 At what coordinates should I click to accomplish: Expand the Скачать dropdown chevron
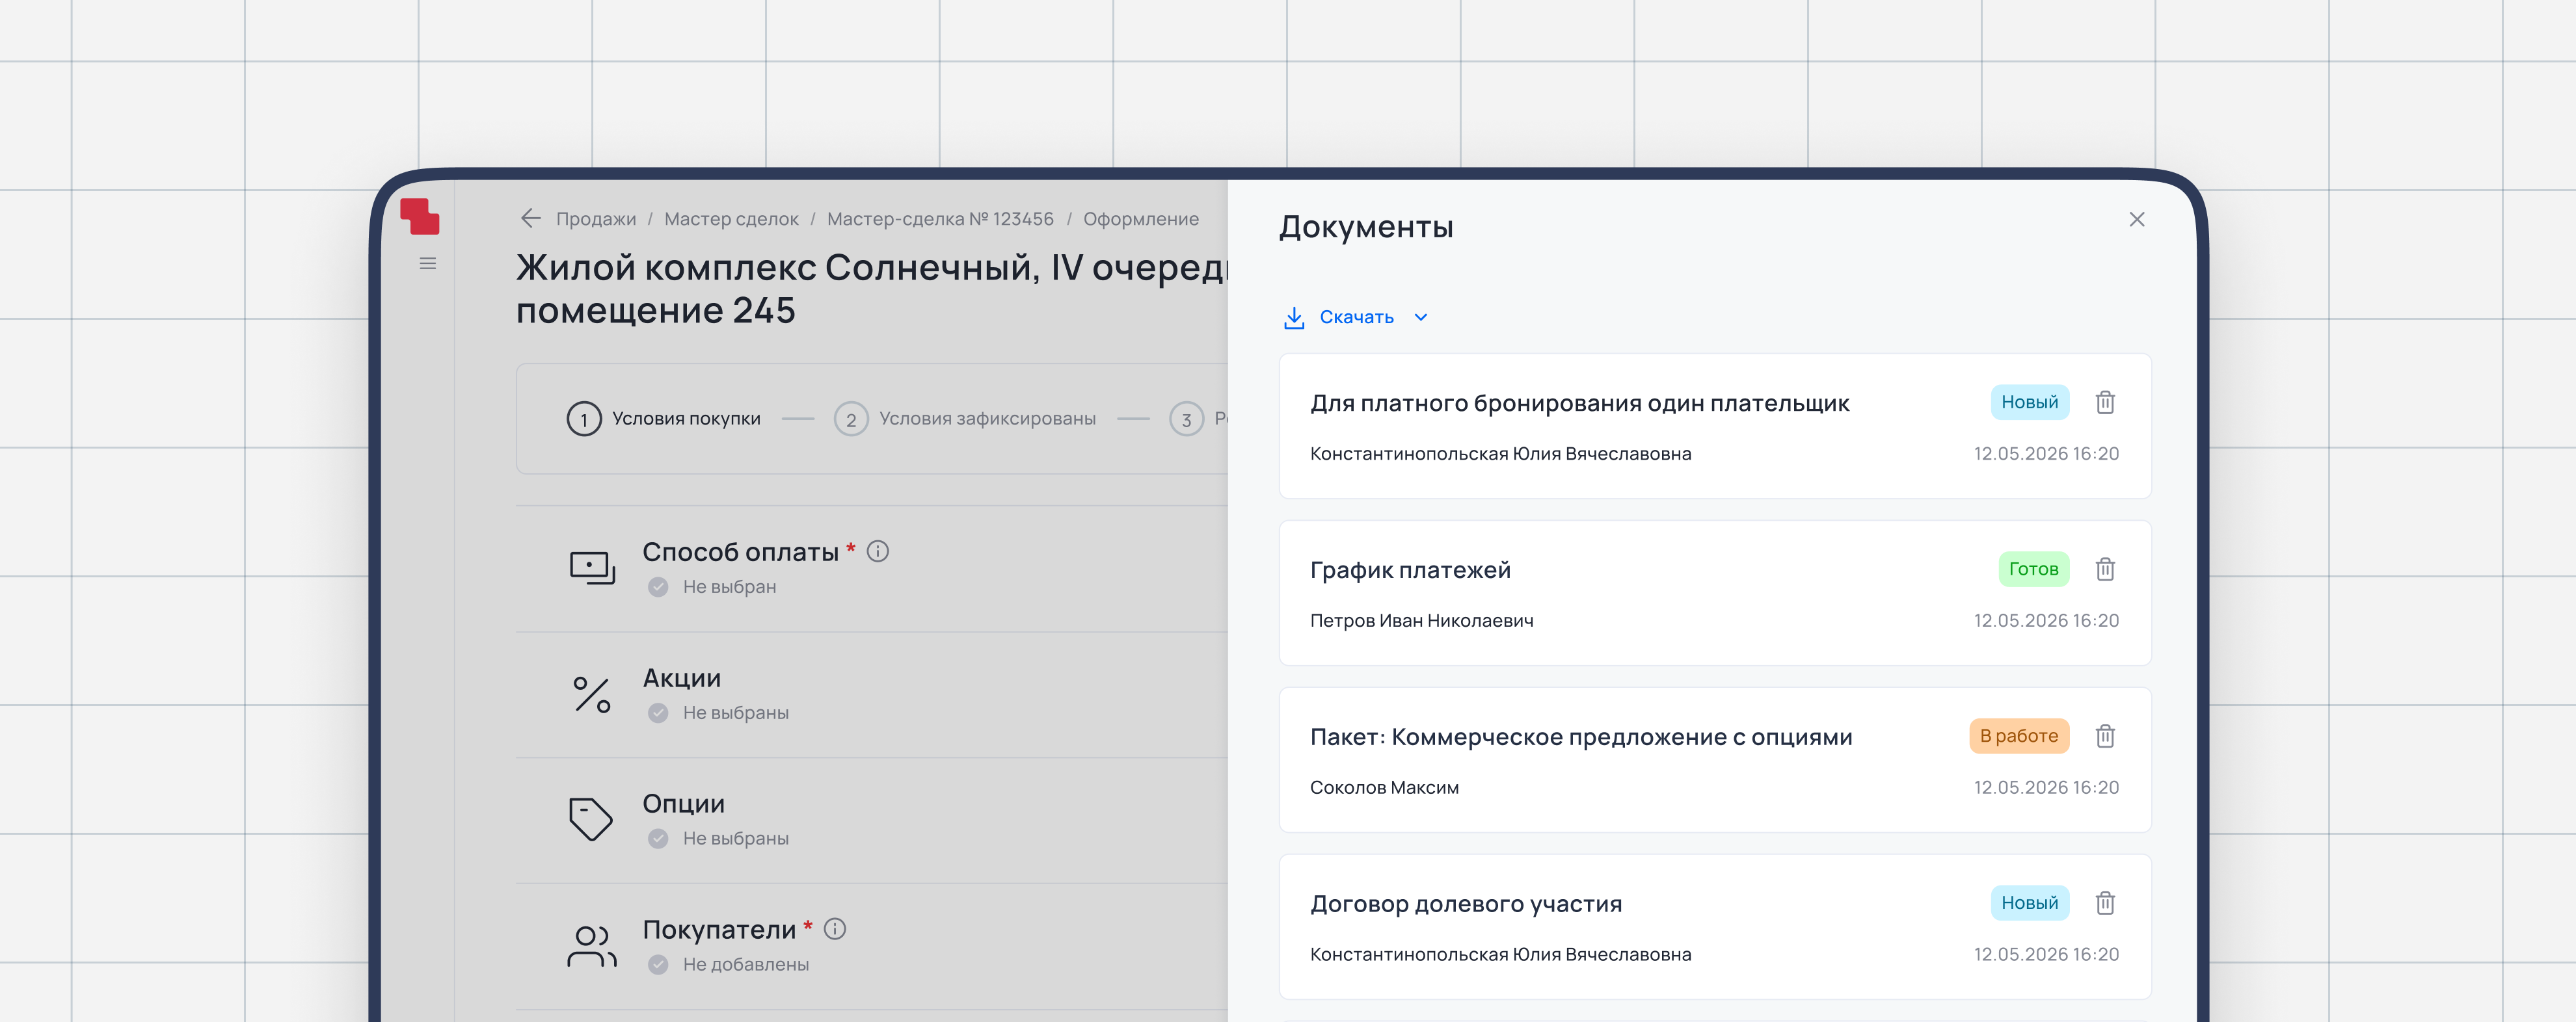pyautogui.click(x=1421, y=318)
